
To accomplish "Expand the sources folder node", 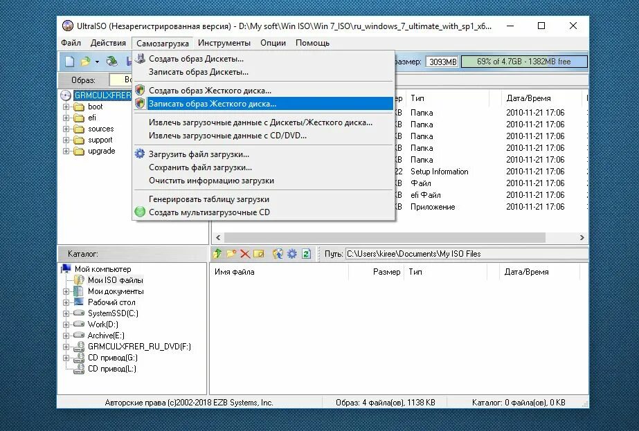I will (x=66, y=129).
